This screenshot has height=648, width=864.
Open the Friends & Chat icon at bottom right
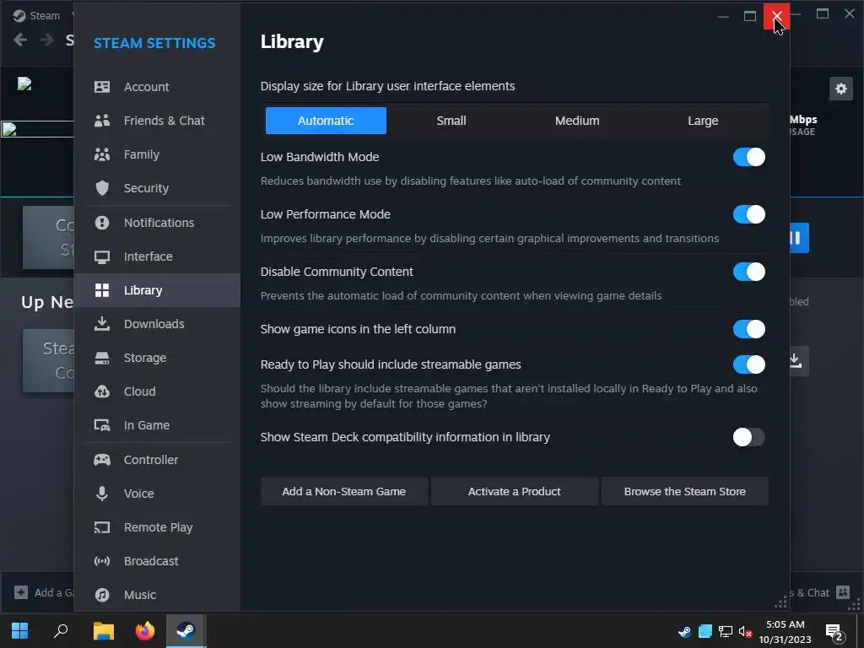click(x=843, y=592)
